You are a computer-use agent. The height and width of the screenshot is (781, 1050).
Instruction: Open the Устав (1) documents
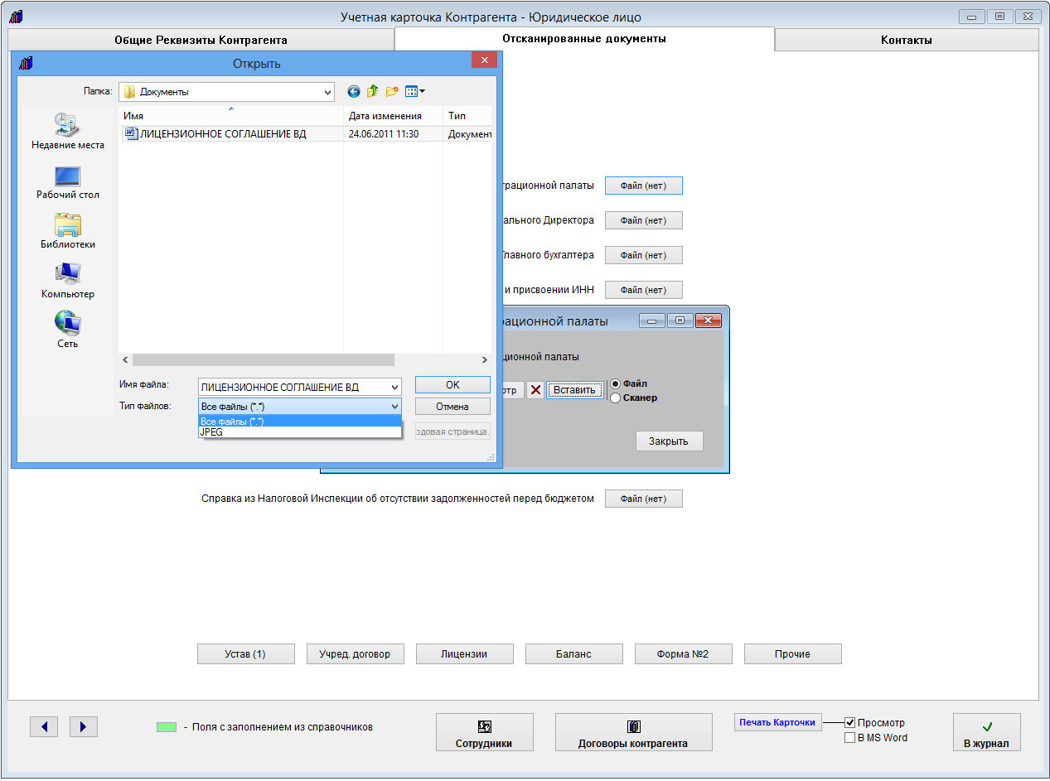(x=245, y=654)
